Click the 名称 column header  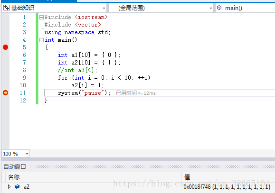click(x=14, y=177)
